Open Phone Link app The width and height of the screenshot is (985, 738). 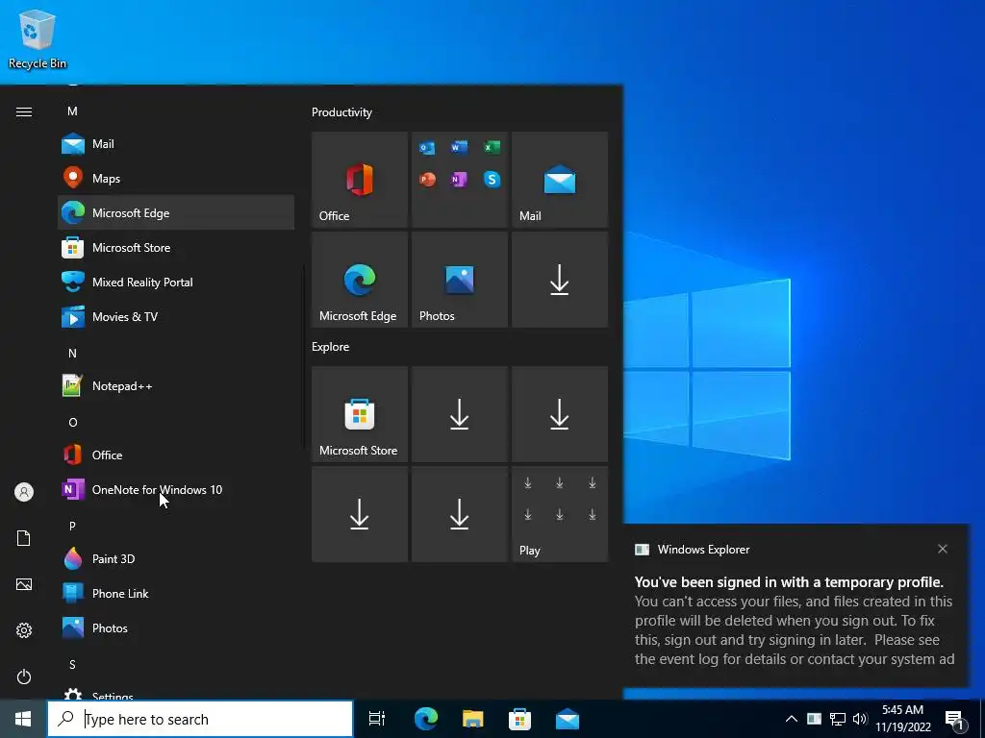click(176, 593)
